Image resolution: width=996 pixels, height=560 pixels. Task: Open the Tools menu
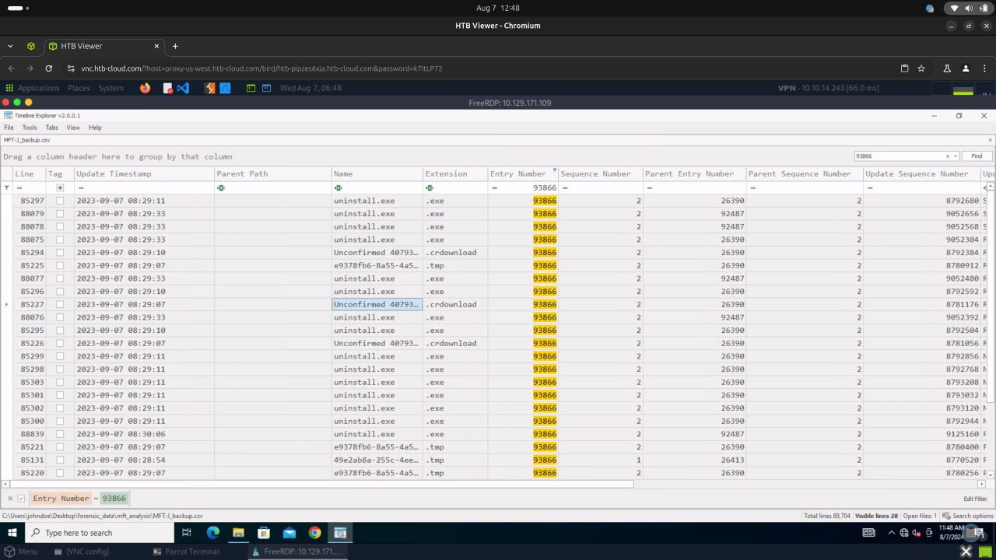tap(30, 128)
